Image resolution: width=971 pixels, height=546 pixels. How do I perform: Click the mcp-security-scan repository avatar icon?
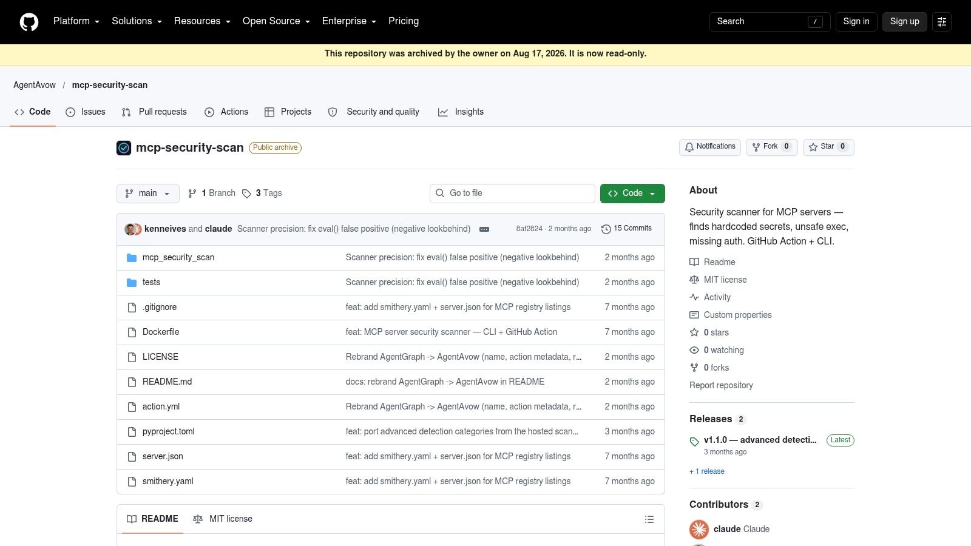pos(124,148)
